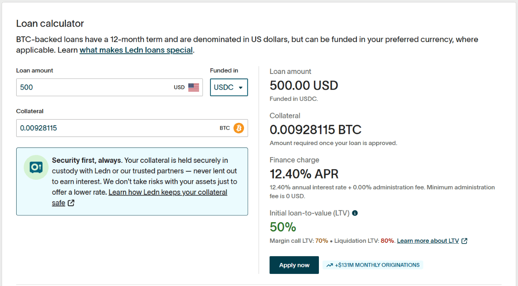
Task: Click external link icon next to Learn more about LTV
Action: (465, 241)
